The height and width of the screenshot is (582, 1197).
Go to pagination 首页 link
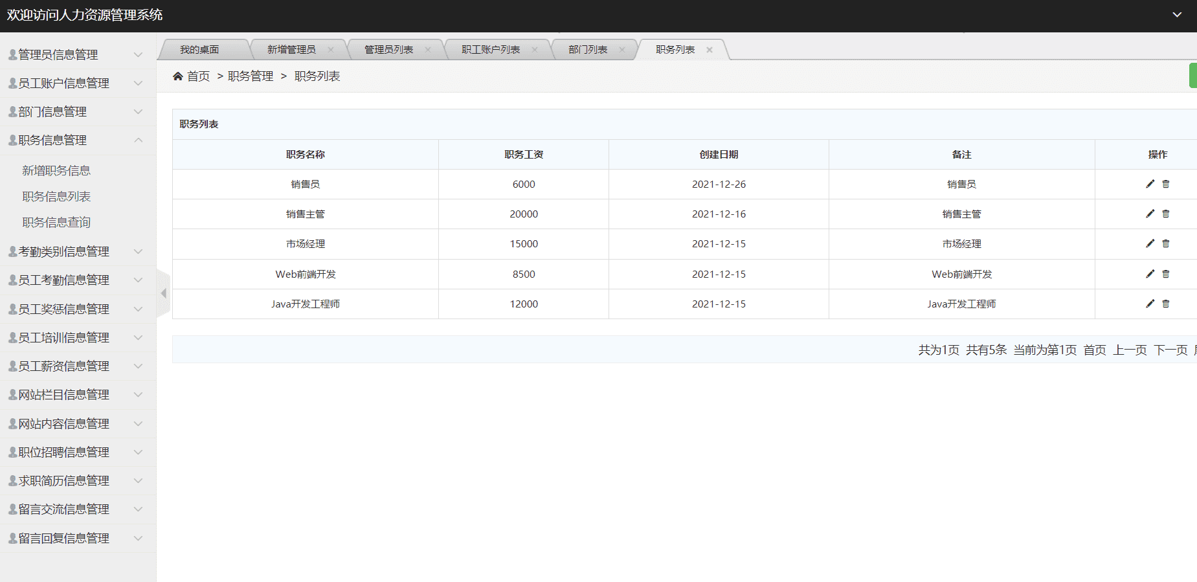[1095, 350]
